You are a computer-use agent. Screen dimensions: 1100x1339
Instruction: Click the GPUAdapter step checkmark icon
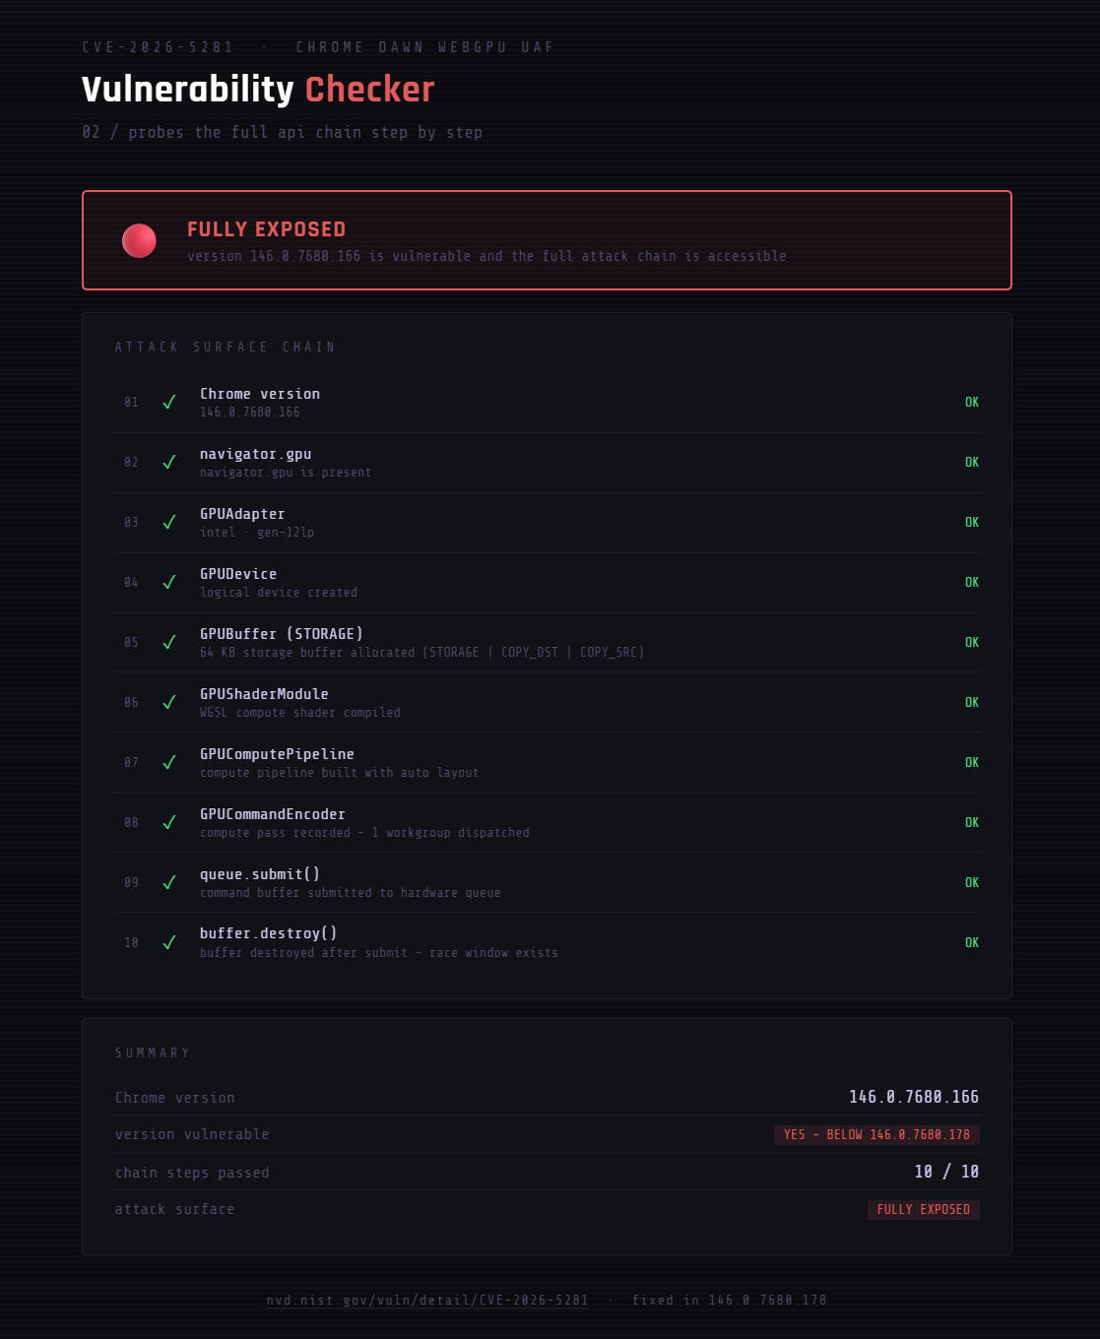pos(169,522)
